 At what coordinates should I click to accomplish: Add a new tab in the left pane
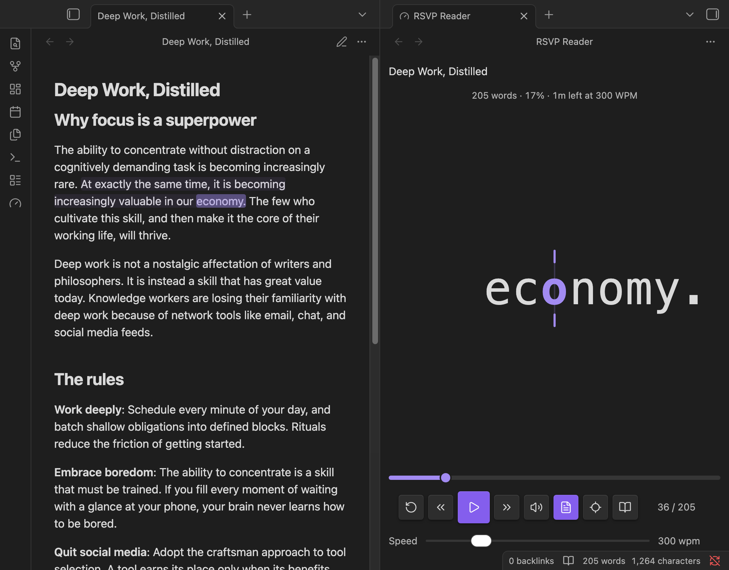[247, 15]
